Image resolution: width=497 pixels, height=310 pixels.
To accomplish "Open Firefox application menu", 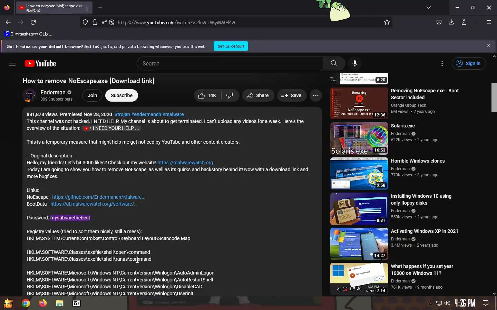I will click(x=489, y=22).
